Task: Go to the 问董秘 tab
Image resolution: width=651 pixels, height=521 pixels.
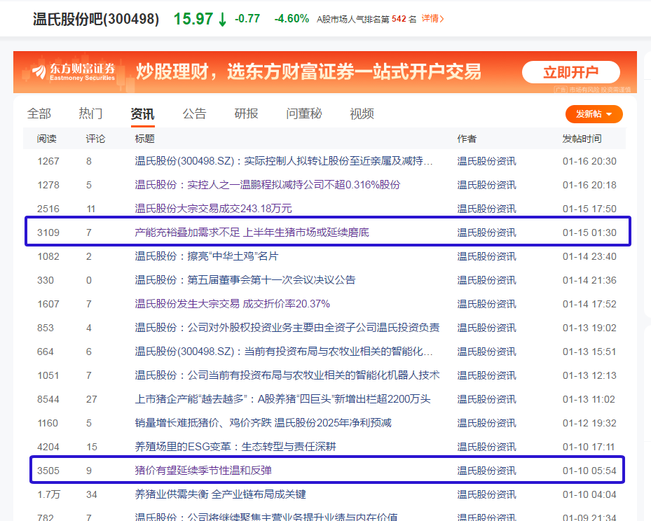Action: click(x=303, y=114)
